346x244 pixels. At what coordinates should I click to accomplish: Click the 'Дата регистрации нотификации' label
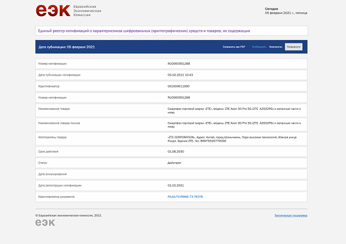60,186
